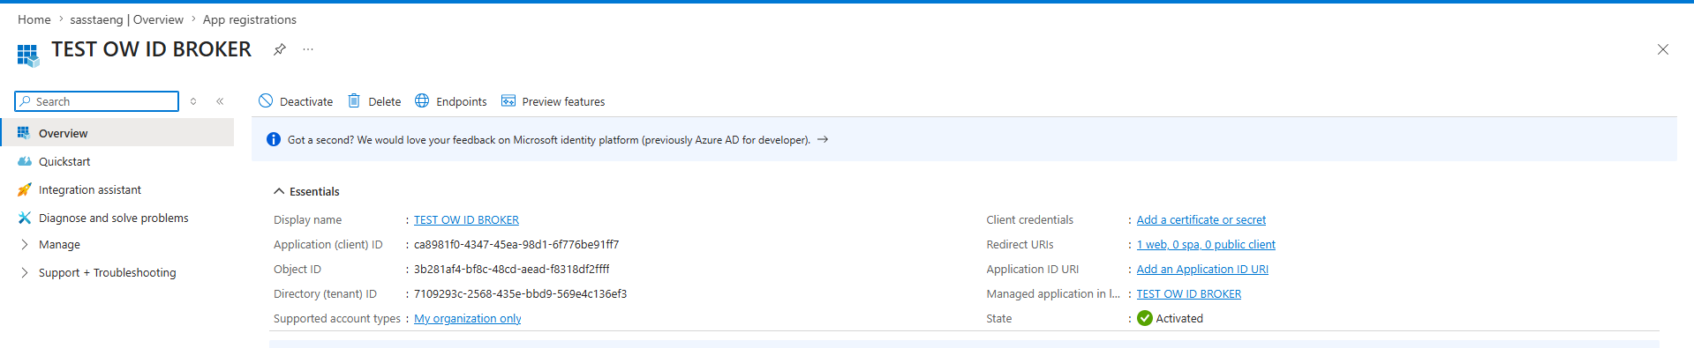Open the TEST OW ID BROKER display name link

tap(466, 220)
